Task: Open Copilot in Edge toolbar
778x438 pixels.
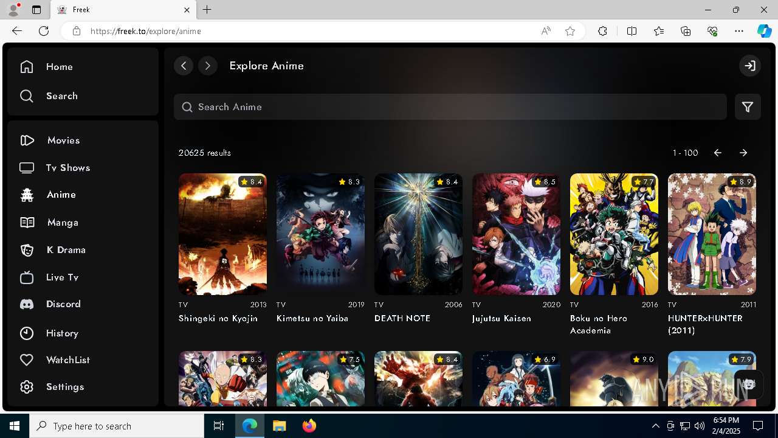Action: 764,31
